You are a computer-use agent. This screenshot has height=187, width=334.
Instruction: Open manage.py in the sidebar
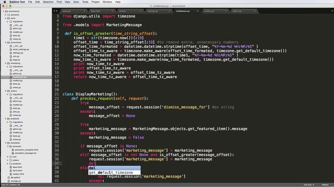coord(16,181)
